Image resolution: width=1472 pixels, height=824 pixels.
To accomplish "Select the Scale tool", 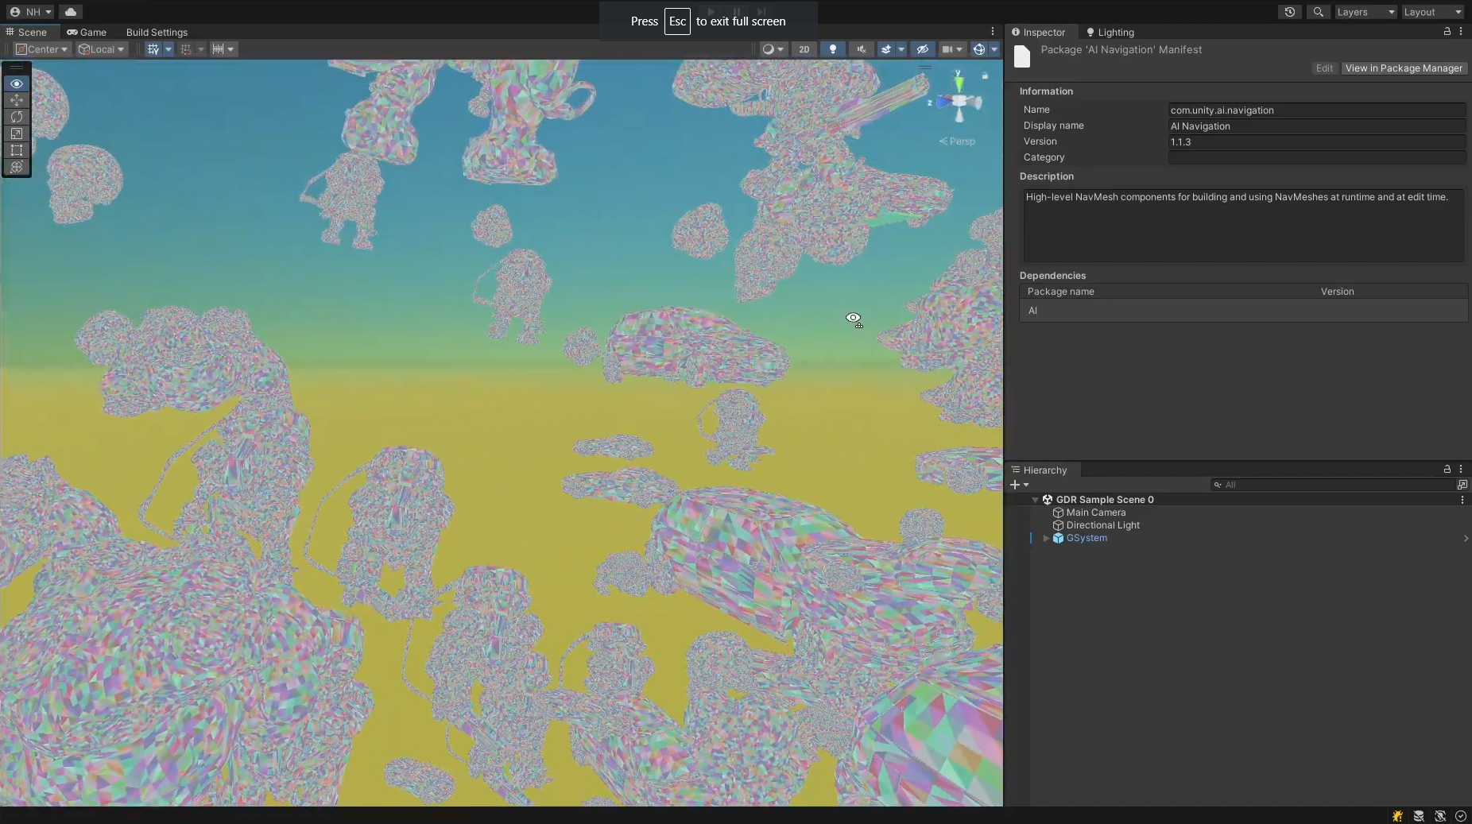I will click(17, 133).
